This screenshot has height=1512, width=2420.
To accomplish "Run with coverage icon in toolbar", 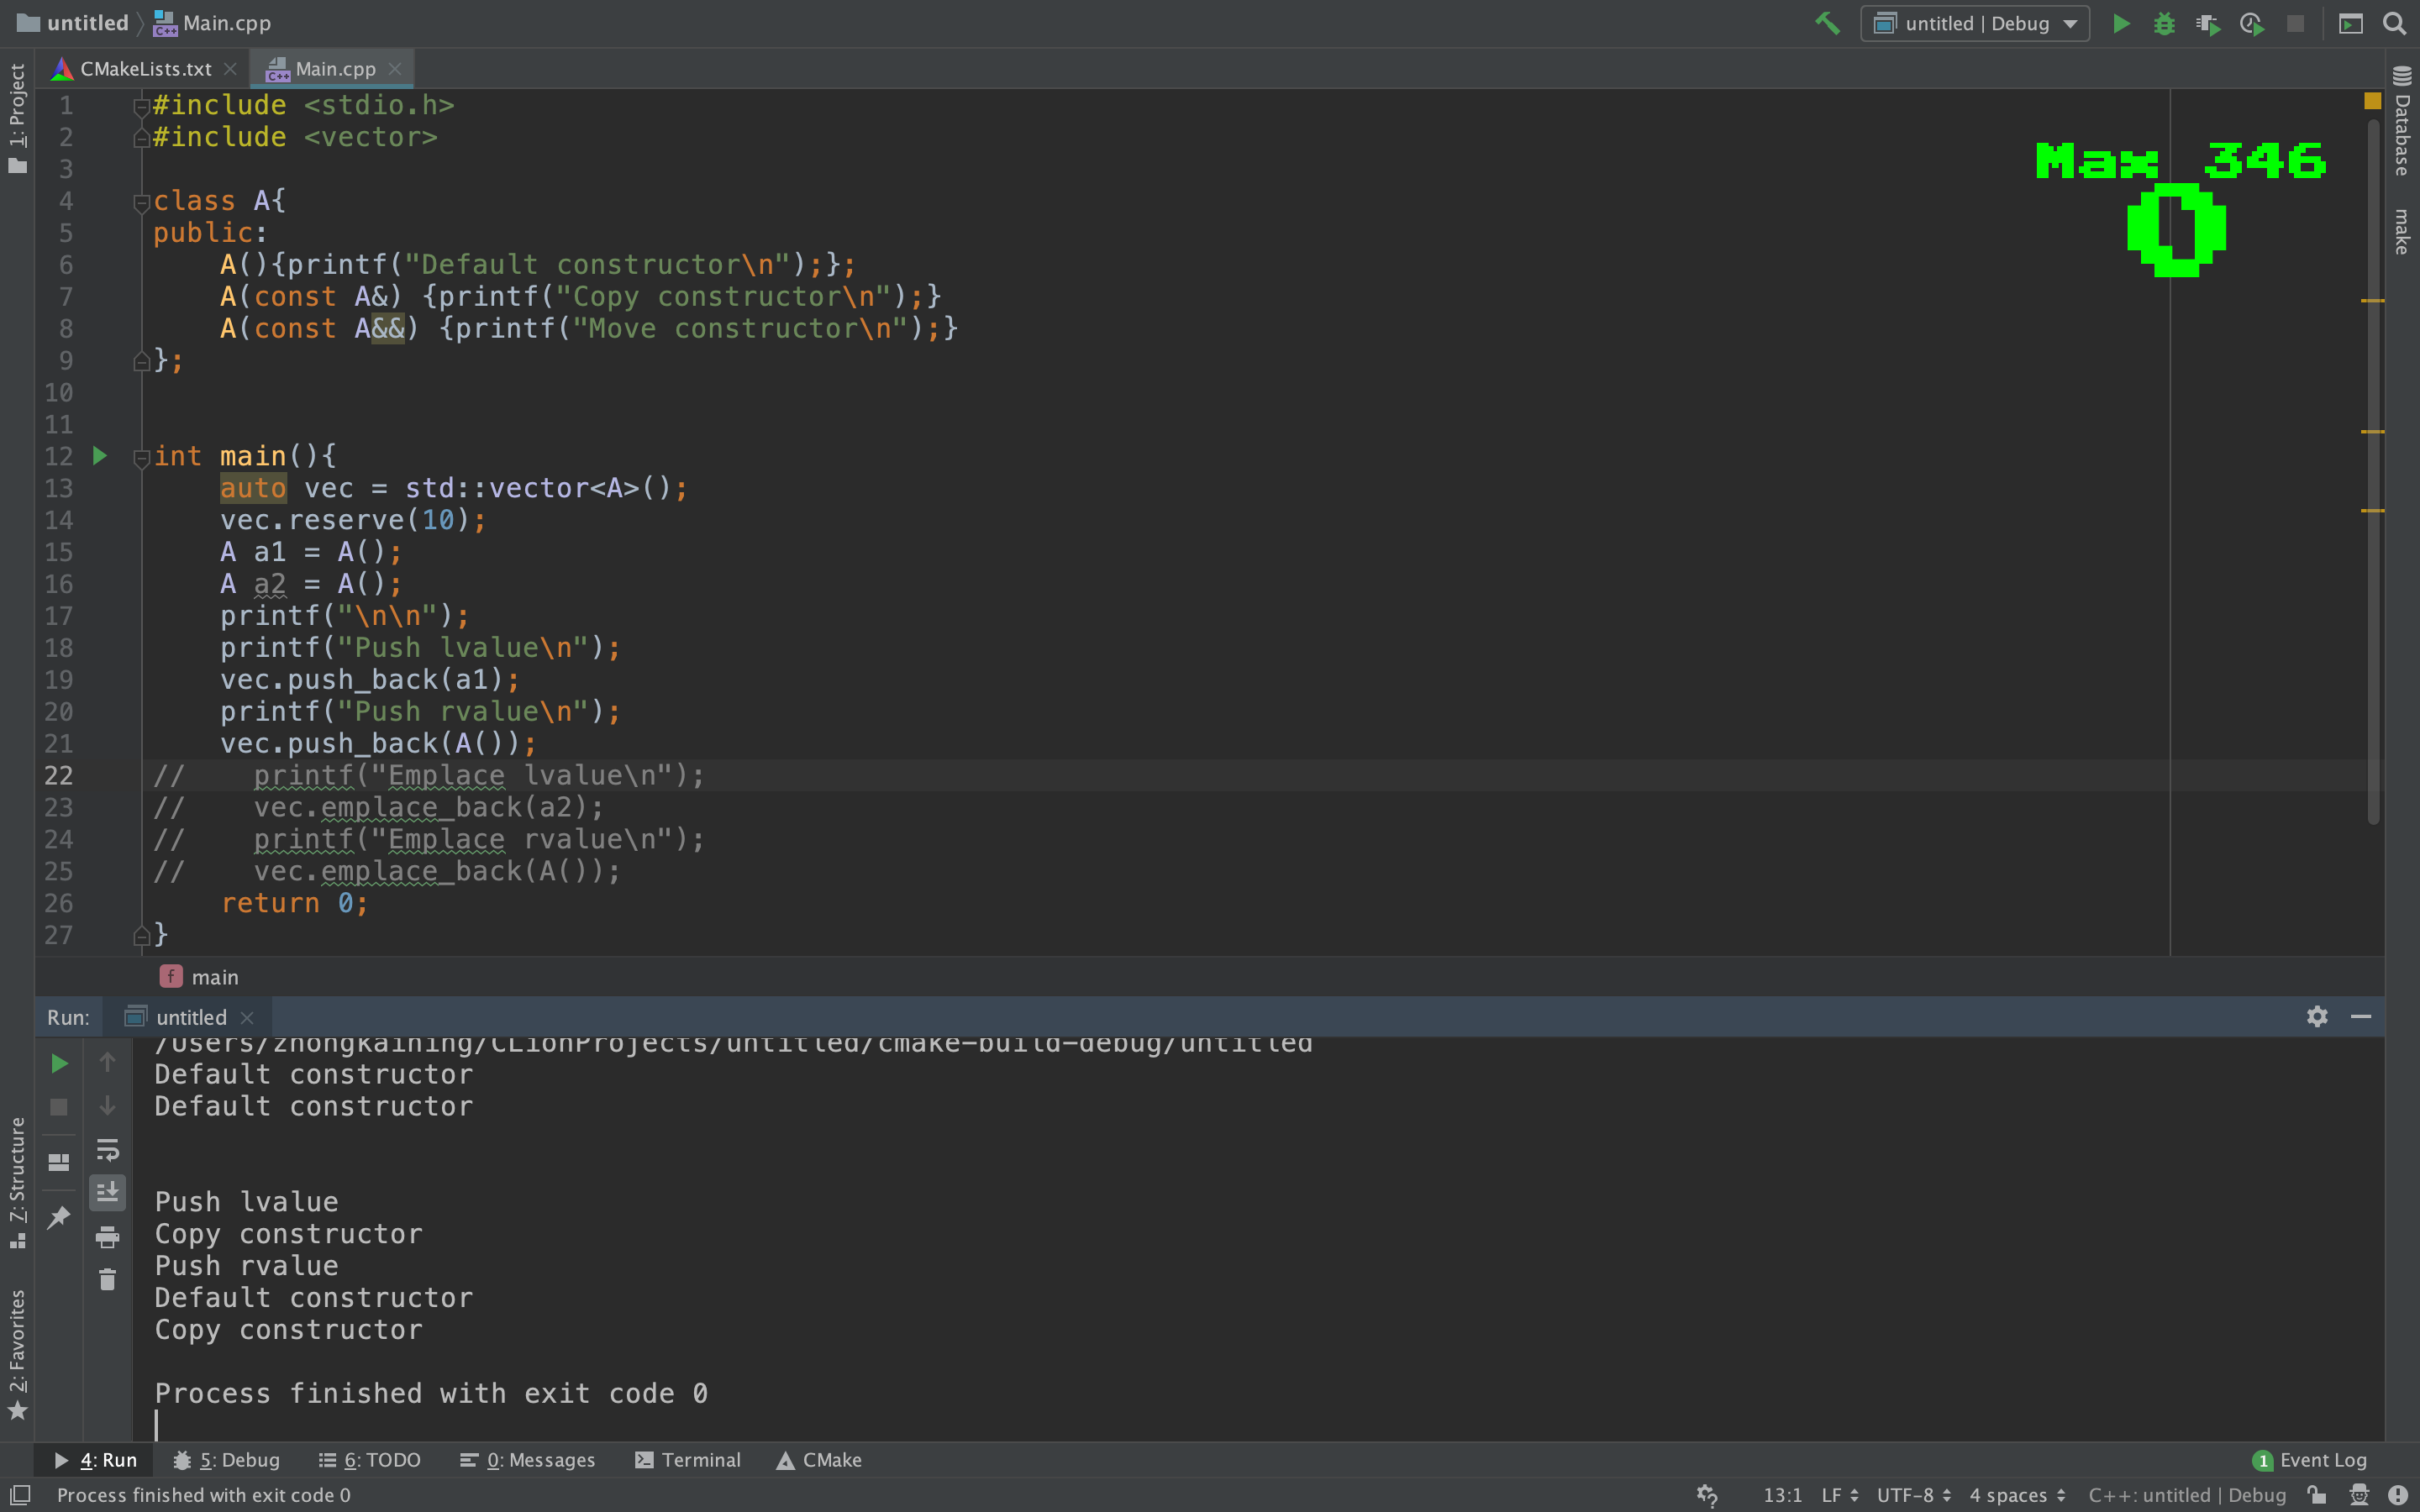I will coord(2208,23).
